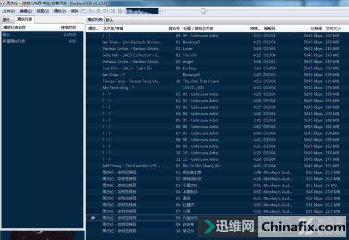Open the 媒体 (Library) menu
The height and width of the screenshot is (240, 349).
[75, 11]
